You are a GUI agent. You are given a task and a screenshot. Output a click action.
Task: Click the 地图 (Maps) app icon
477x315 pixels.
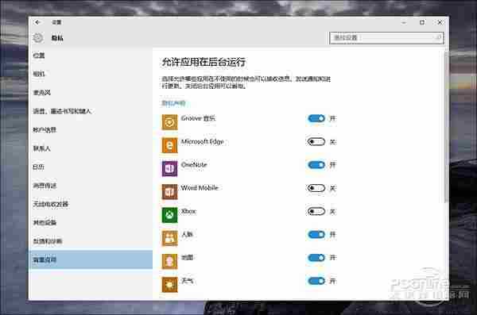click(169, 262)
